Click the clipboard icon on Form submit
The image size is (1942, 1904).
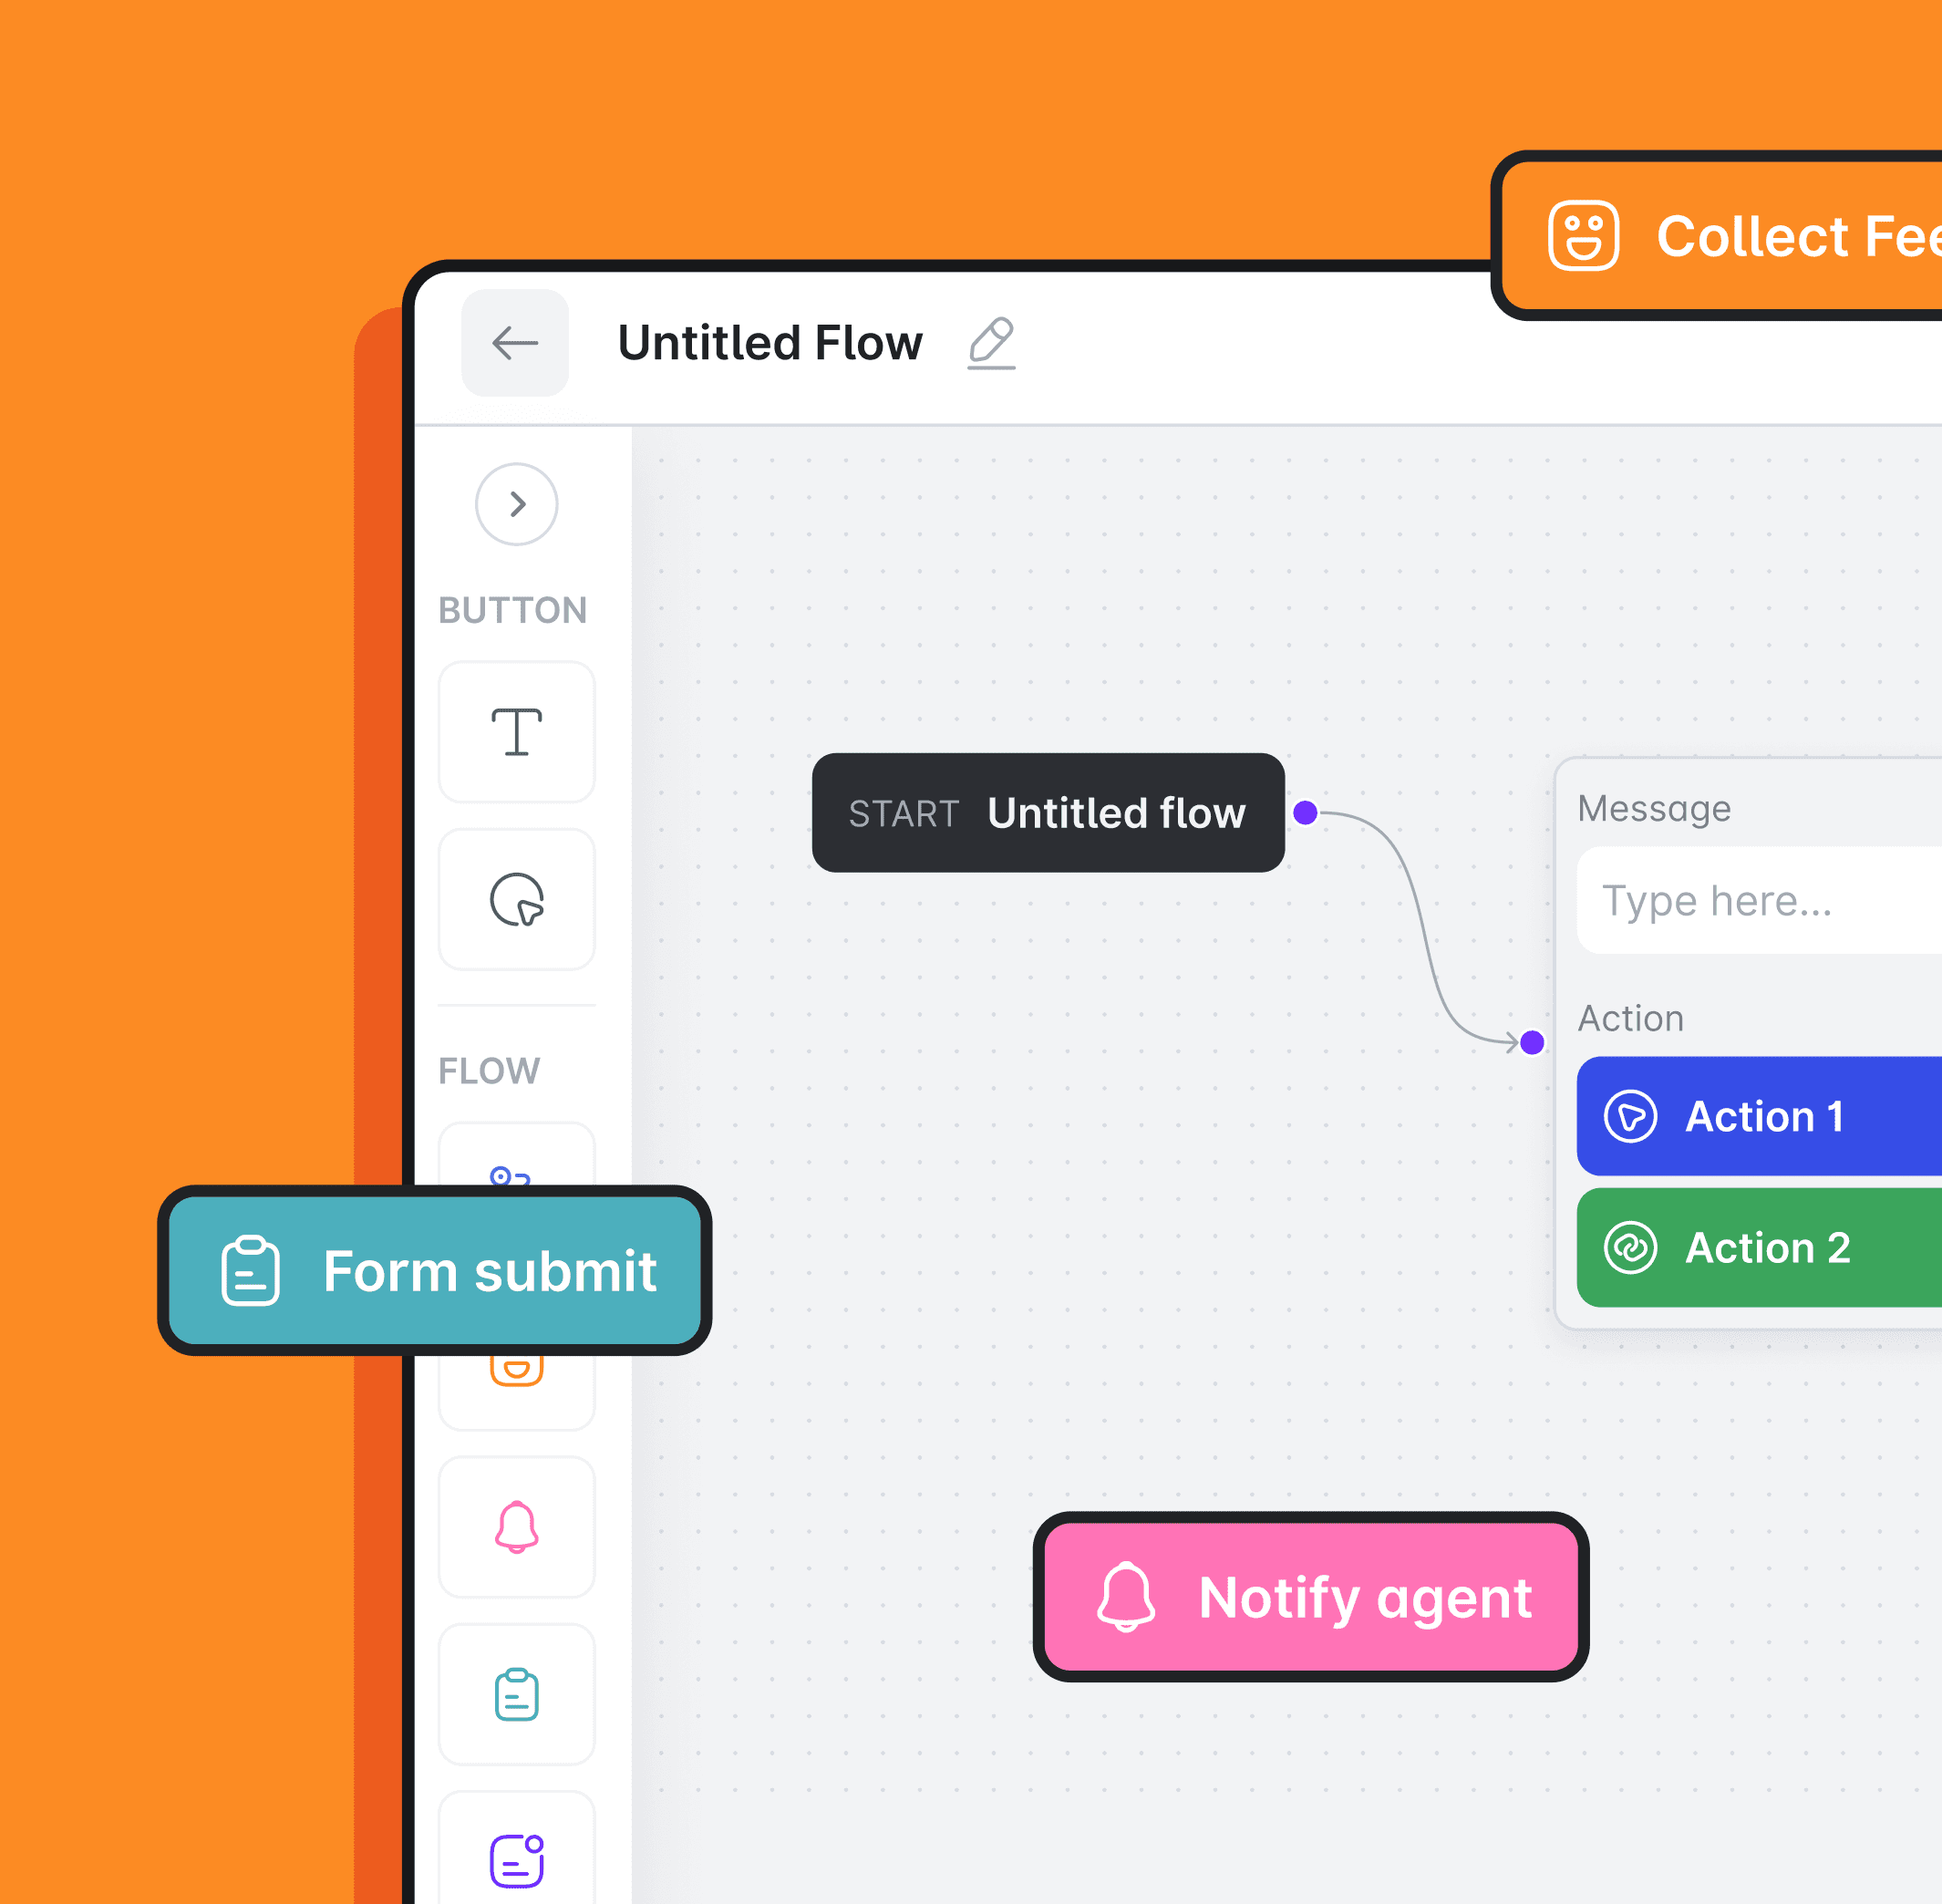(x=250, y=1271)
